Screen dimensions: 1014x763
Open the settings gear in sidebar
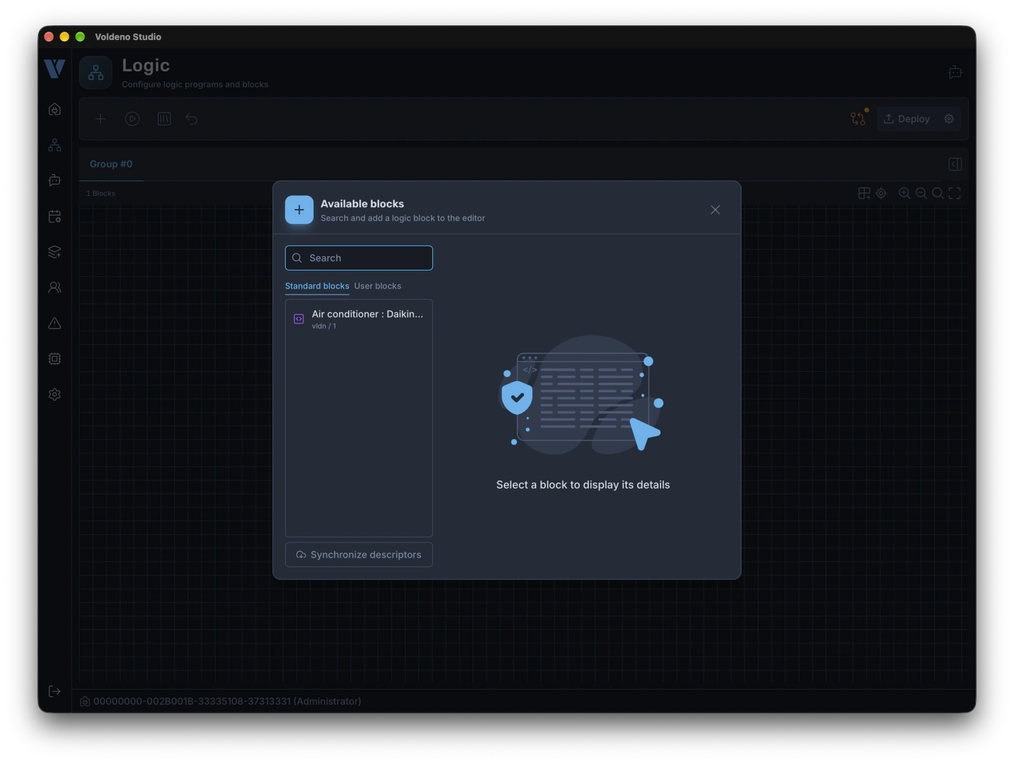[55, 394]
